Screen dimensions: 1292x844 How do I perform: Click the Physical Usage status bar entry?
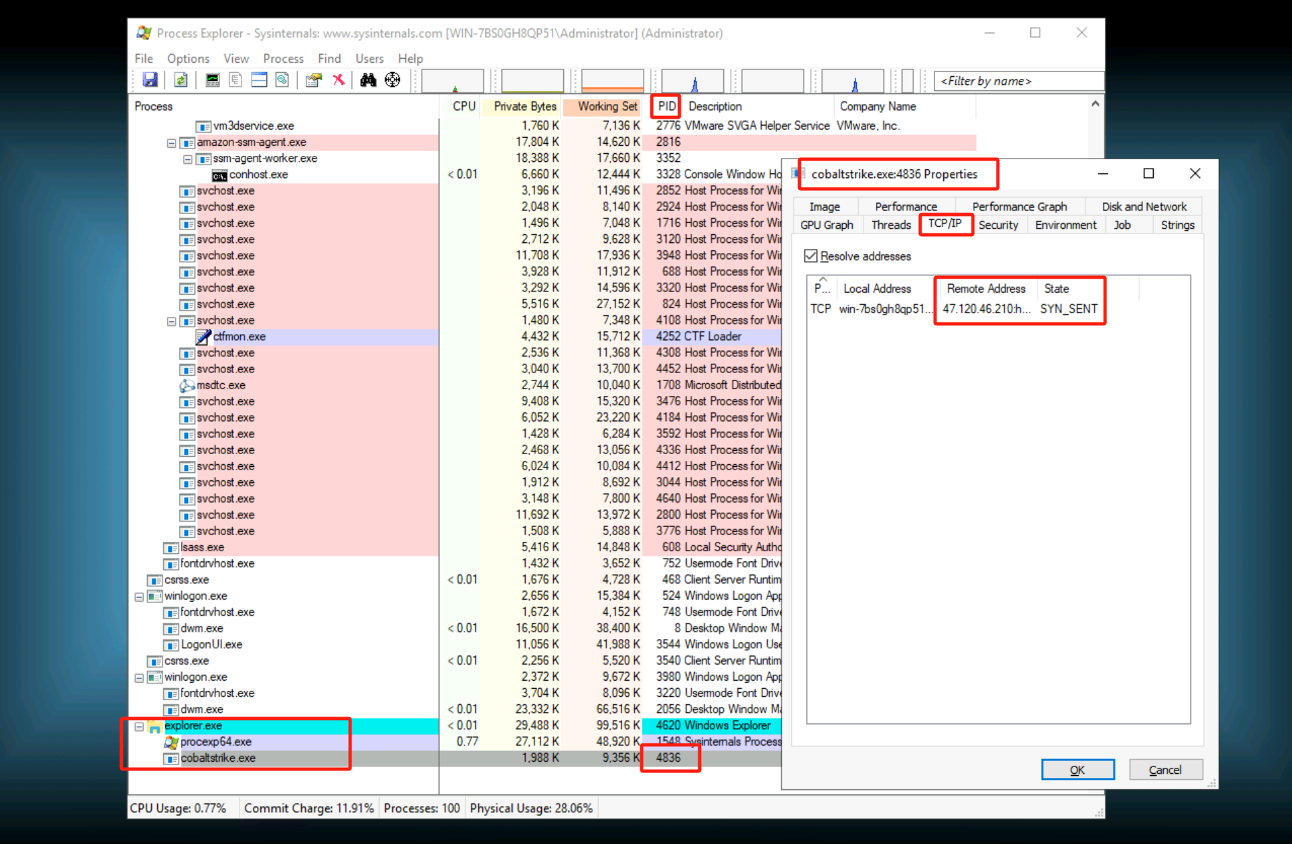(x=532, y=808)
